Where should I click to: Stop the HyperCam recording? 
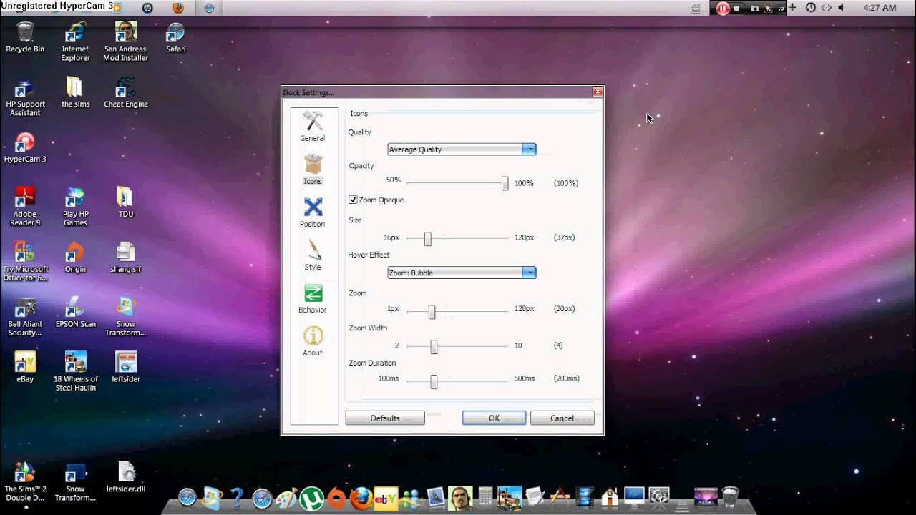tap(738, 8)
